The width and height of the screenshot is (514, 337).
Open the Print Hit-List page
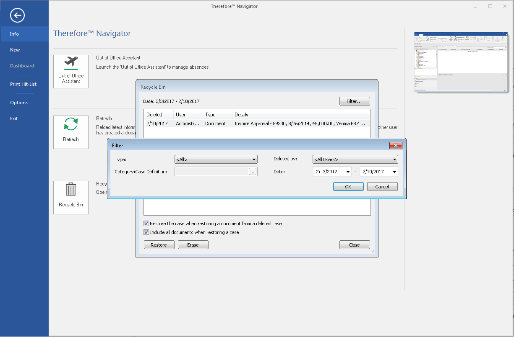coord(23,84)
